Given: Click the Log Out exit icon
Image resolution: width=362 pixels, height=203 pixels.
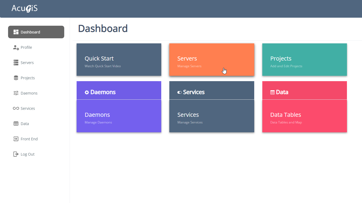Looking at the screenshot, I should point(16,154).
